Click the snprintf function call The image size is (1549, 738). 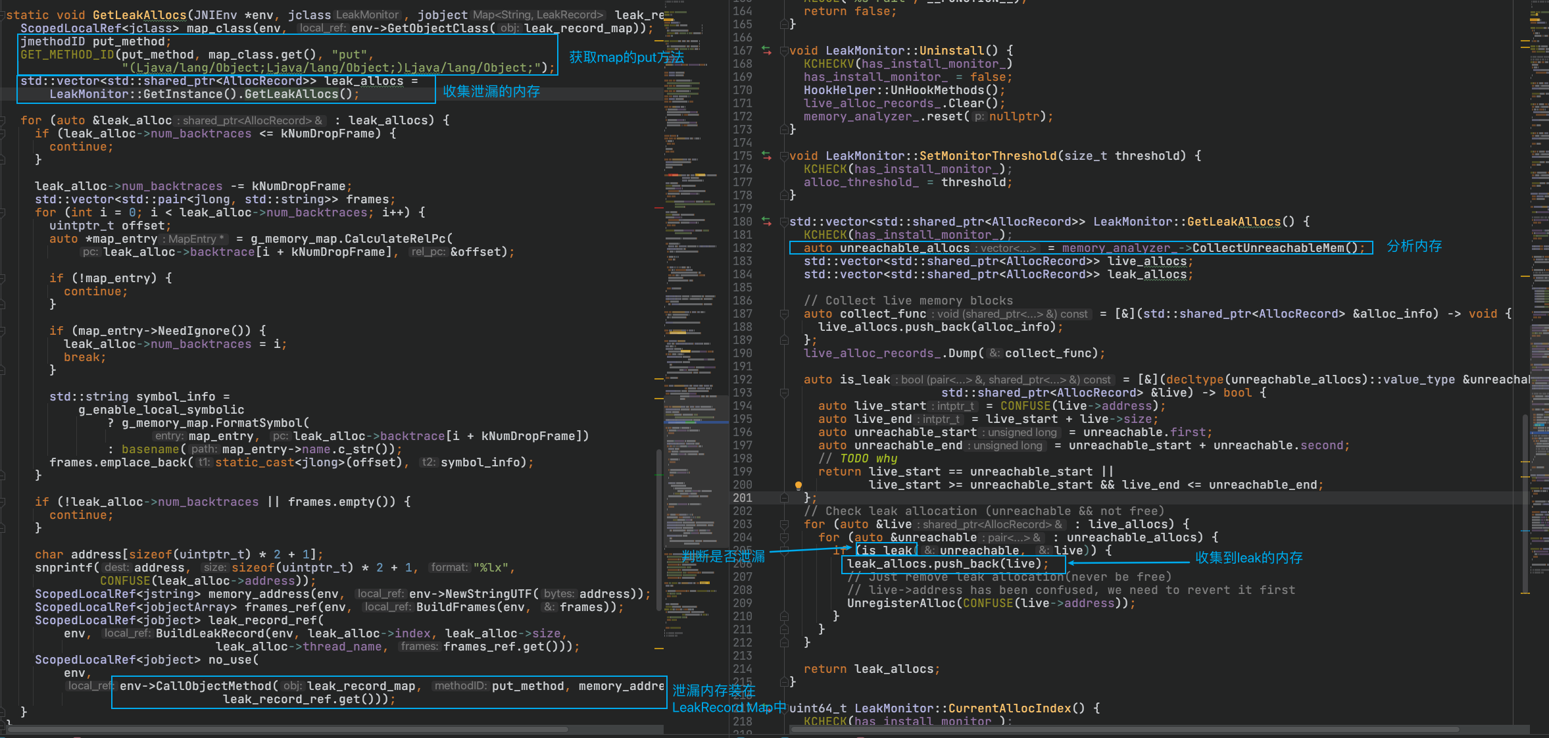(x=64, y=568)
